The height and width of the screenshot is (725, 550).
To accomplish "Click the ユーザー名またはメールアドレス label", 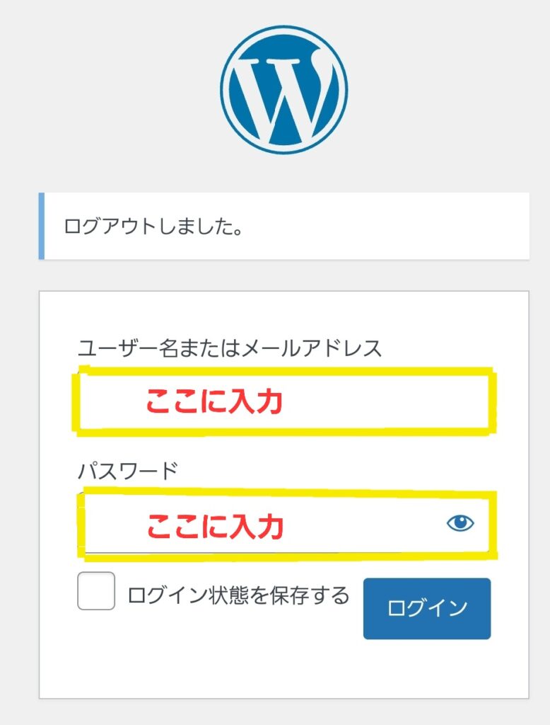I will pyautogui.click(x=230, y=348).
